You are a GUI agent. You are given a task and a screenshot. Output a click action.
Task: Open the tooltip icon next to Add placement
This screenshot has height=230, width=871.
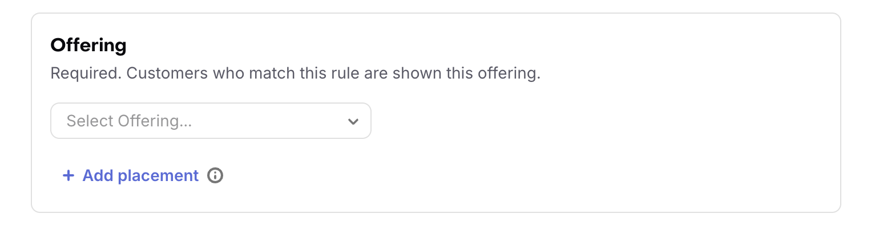click(215, 176)
